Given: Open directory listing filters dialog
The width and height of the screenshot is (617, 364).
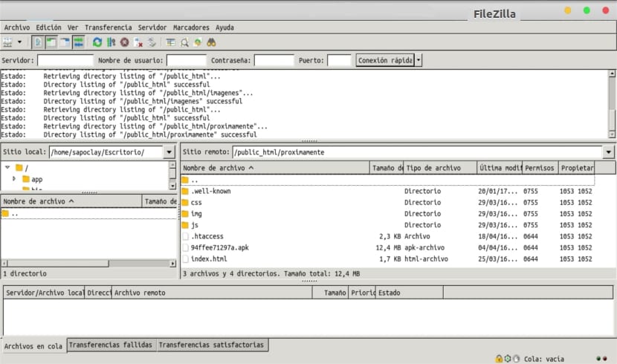Looking at the screenshot, I should (170, 42).
